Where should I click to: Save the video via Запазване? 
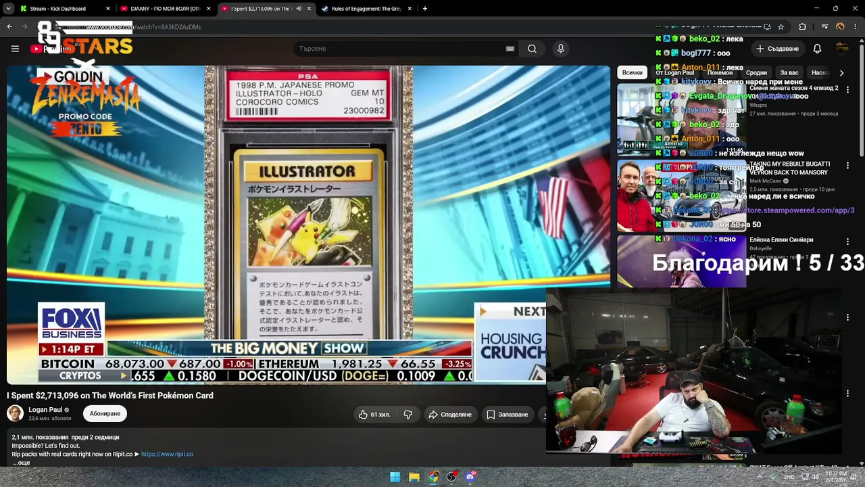(508, 415)
